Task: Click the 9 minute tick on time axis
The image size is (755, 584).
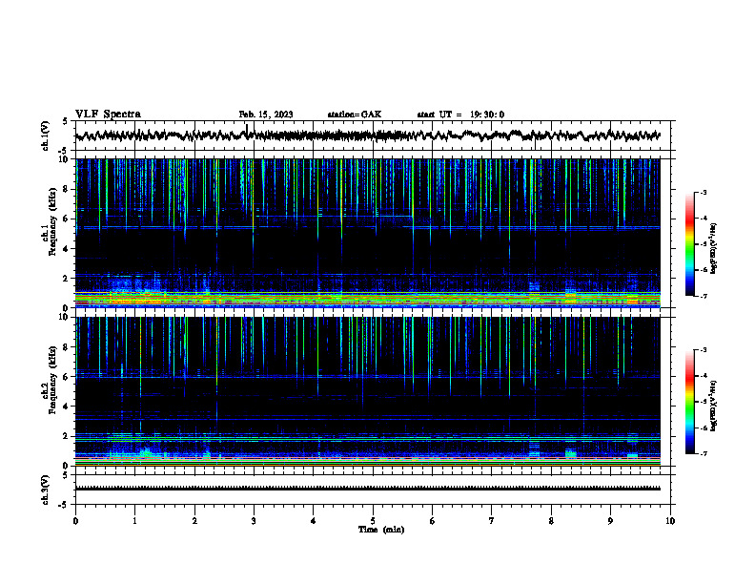Action: point(610,521)
